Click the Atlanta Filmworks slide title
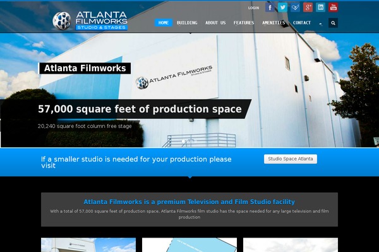 point(85,68)
